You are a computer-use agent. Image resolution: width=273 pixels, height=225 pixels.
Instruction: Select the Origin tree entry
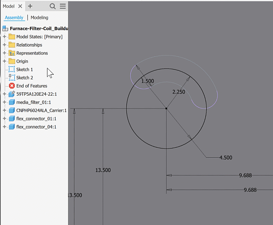22,61
